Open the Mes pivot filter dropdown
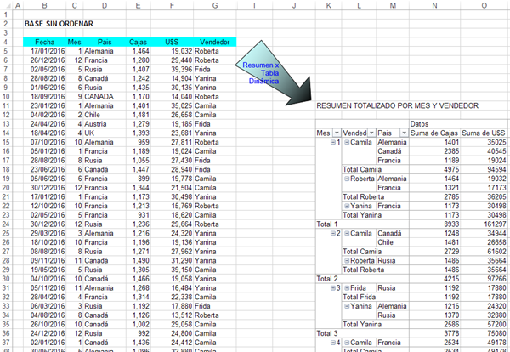Image resolution: width=510 pixels, height=352 pixels. pos(337,133)
